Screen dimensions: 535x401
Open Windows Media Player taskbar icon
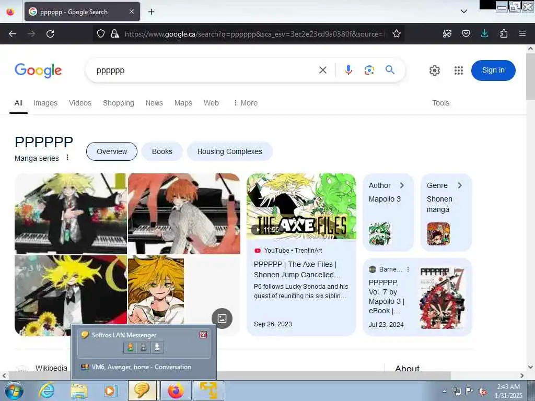click(110, 391)
